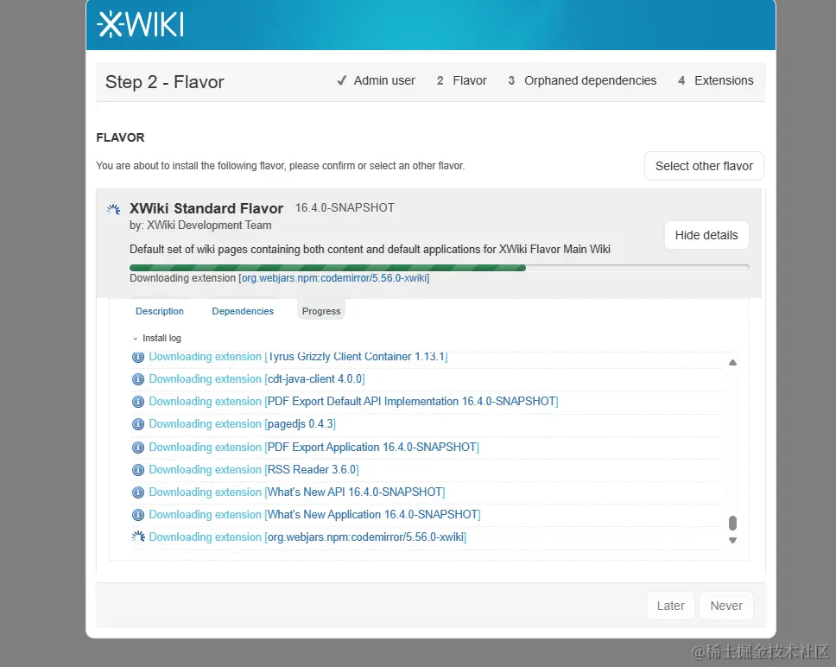This screenshot has width=836, height=667.
Task: Click info icon of Tyrus Grizzly Client Container row
Action: coord(138,357)
